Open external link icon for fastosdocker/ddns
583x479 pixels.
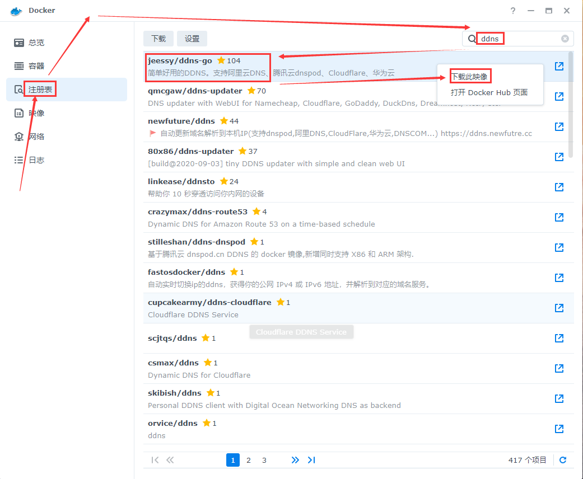click(559, 278)
